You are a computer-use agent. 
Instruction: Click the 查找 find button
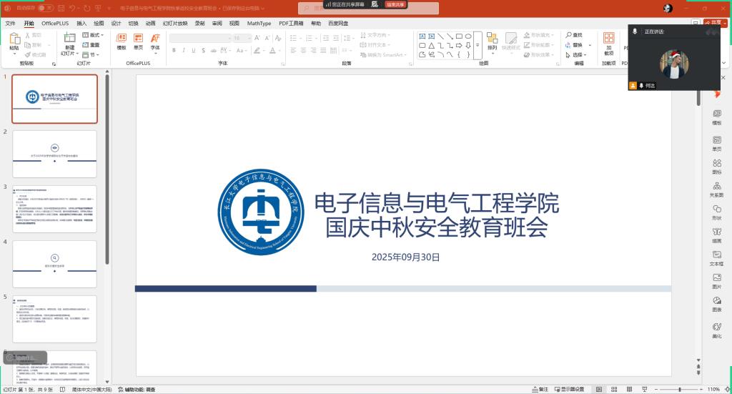574,34
